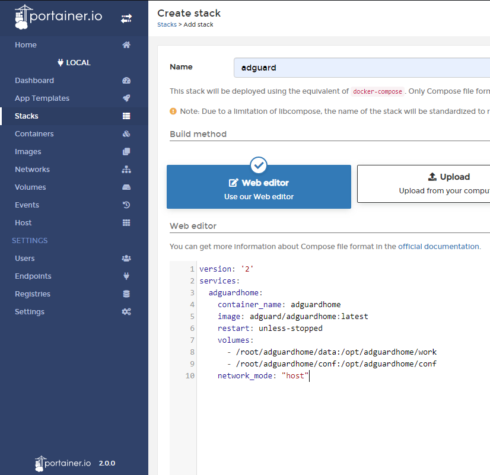
Task: Click the Events history icon
Action: click(x=126, y=205)
